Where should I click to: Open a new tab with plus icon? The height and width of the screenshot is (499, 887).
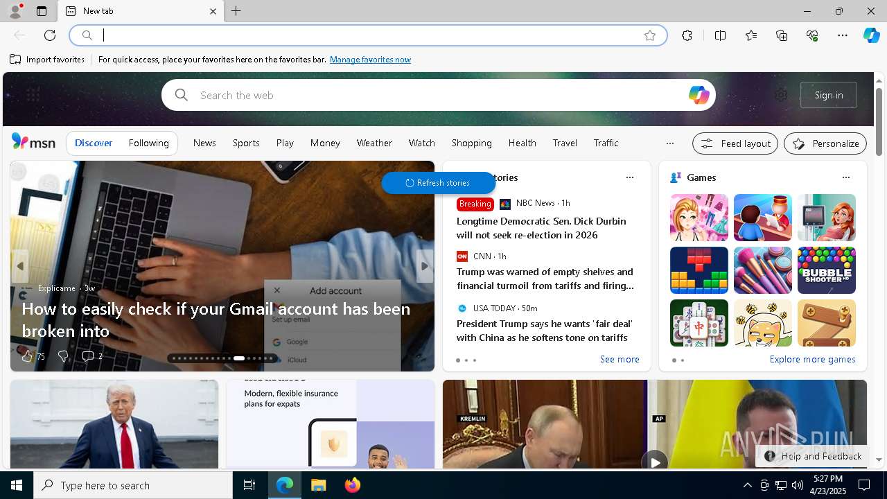point(236,11)
